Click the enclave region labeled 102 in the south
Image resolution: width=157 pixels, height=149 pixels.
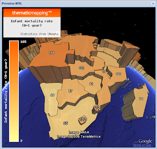83,119
